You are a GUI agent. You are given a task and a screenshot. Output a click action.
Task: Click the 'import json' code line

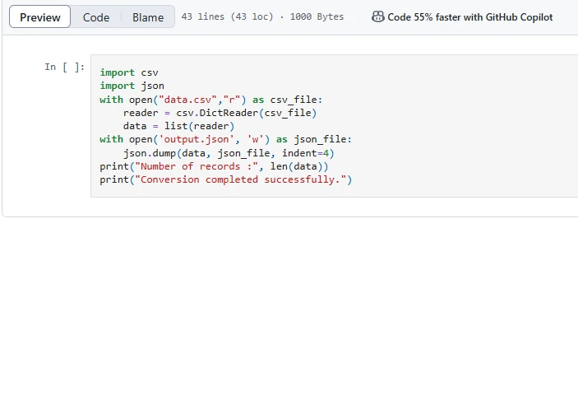(x=132, y=86)
